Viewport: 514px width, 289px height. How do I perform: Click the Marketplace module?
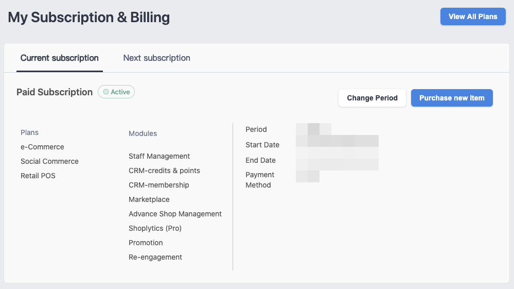pos(149,199)
